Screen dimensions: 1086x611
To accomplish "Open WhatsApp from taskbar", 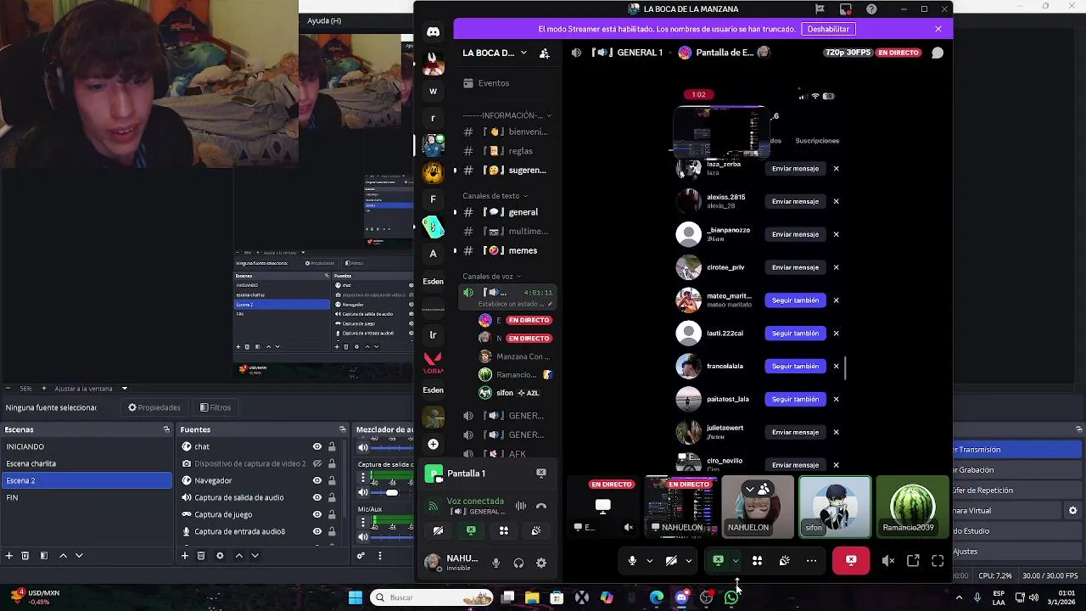I will tap(731, 597).
